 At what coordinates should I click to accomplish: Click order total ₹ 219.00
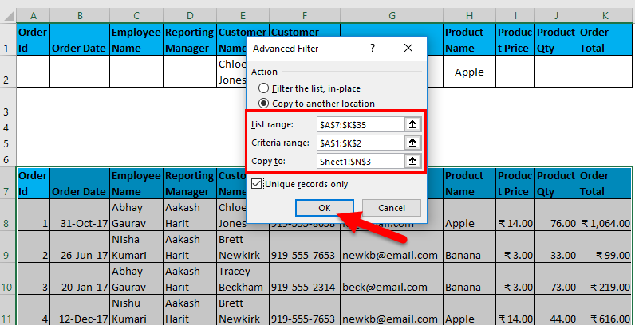(x=605, y=279)
